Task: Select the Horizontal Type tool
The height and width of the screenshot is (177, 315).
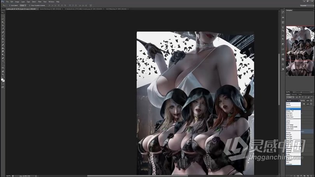Action: click(x=3, y=61)
